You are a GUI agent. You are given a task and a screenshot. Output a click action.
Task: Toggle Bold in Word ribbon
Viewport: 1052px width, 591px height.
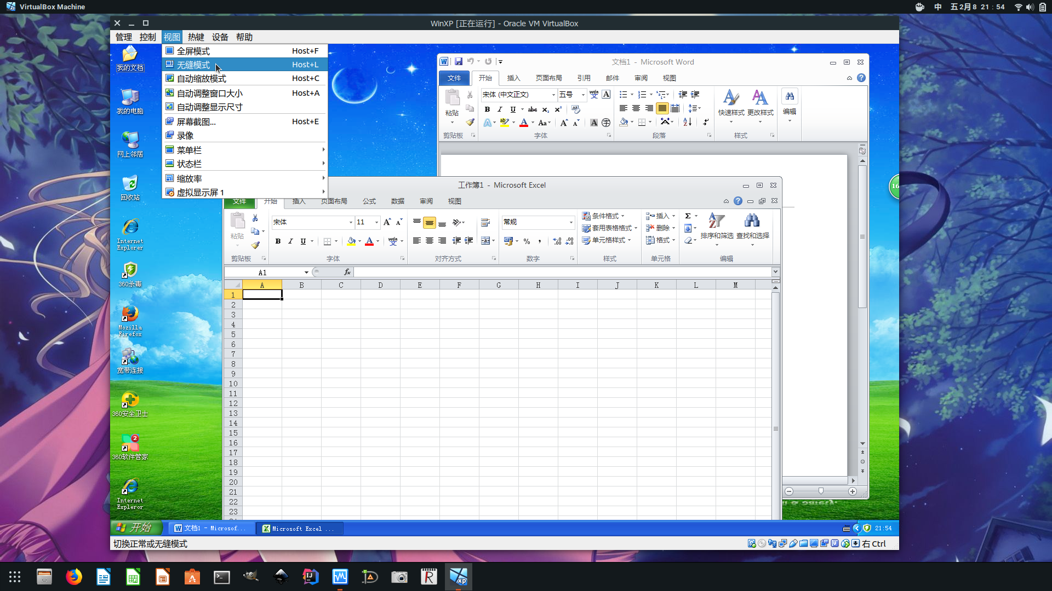point(487,109)
